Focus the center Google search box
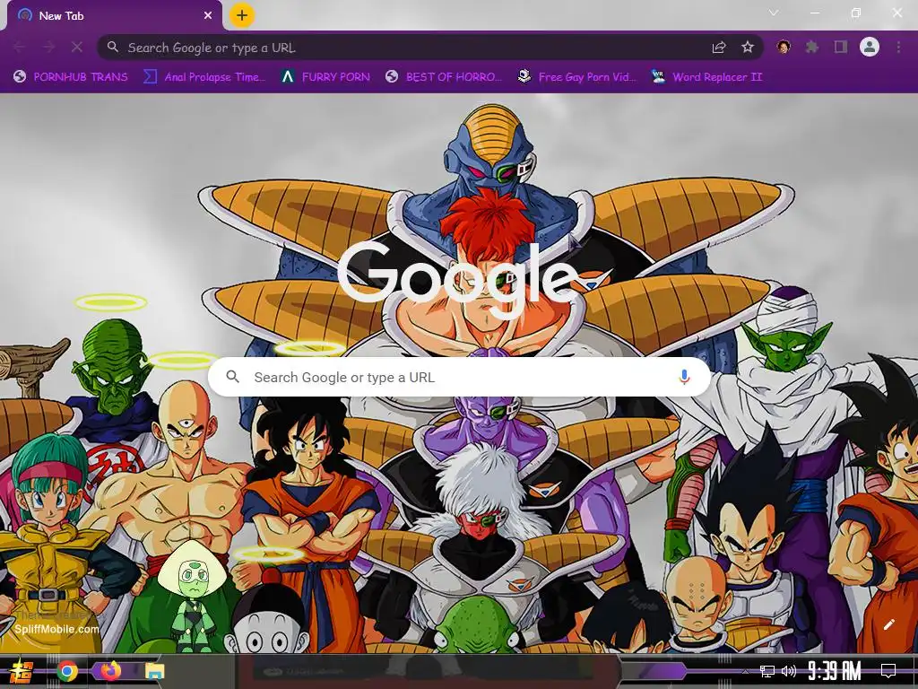Screen dimensions: 918x689 460,377
